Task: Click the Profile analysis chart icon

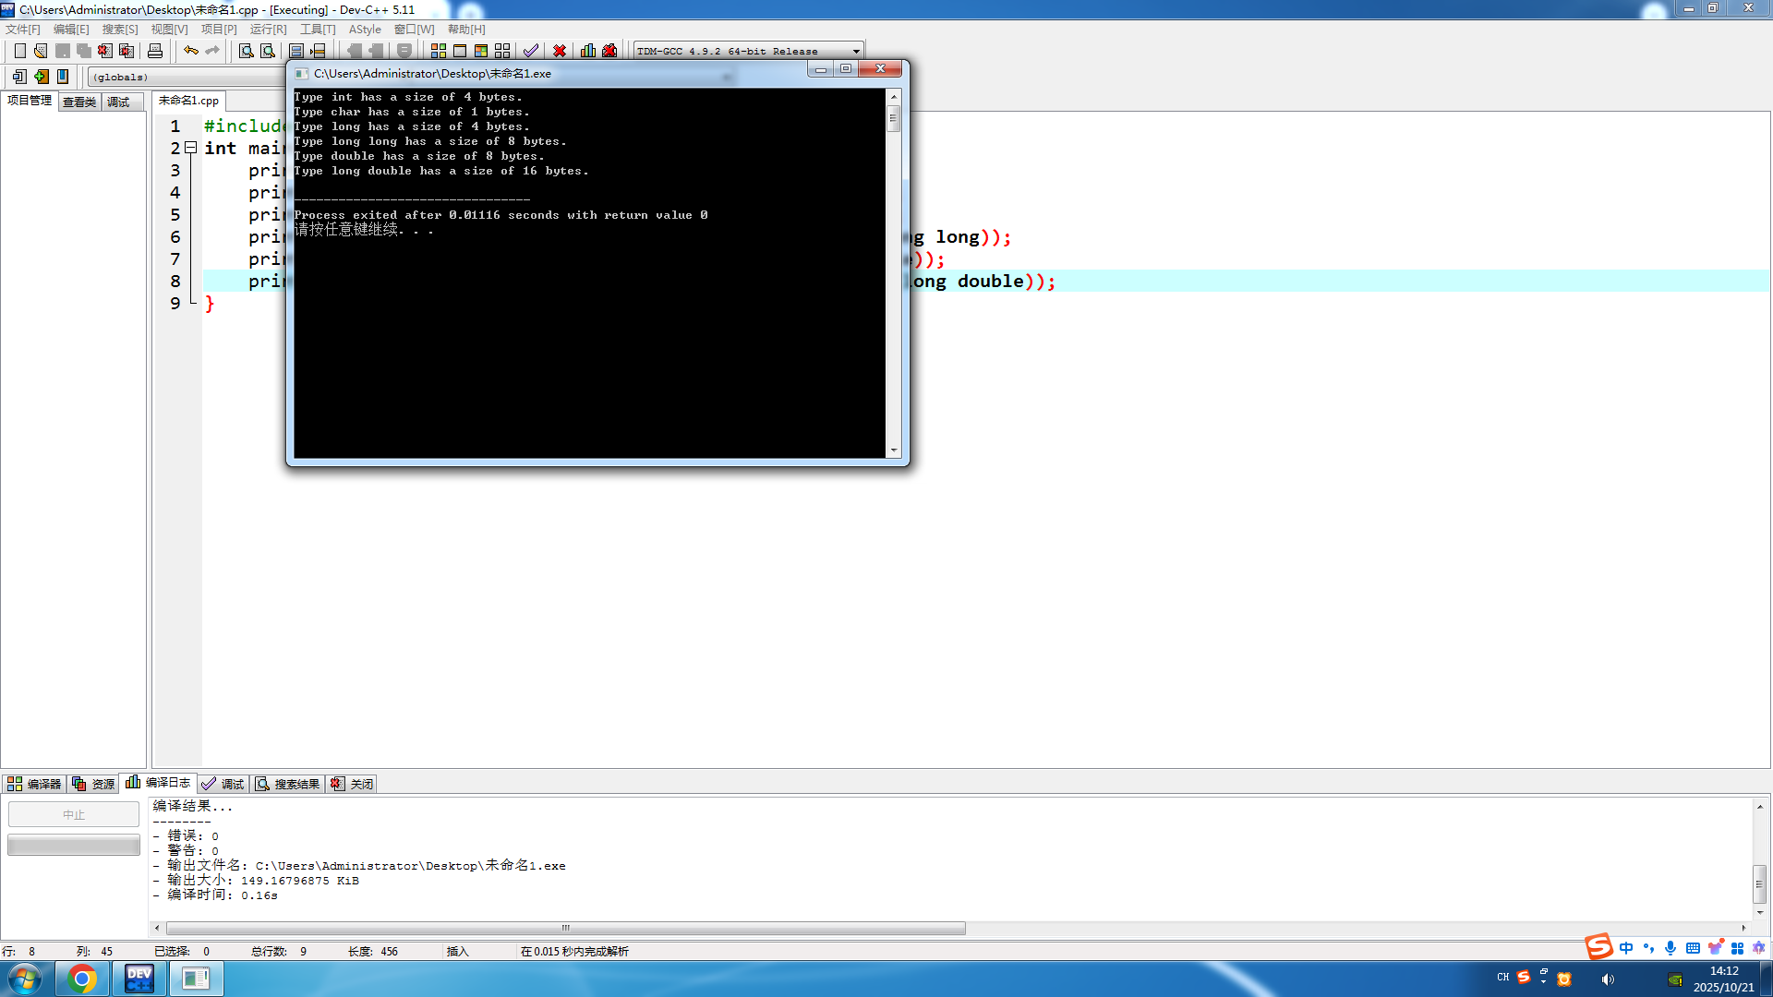Action: click(x=588, y=51)
